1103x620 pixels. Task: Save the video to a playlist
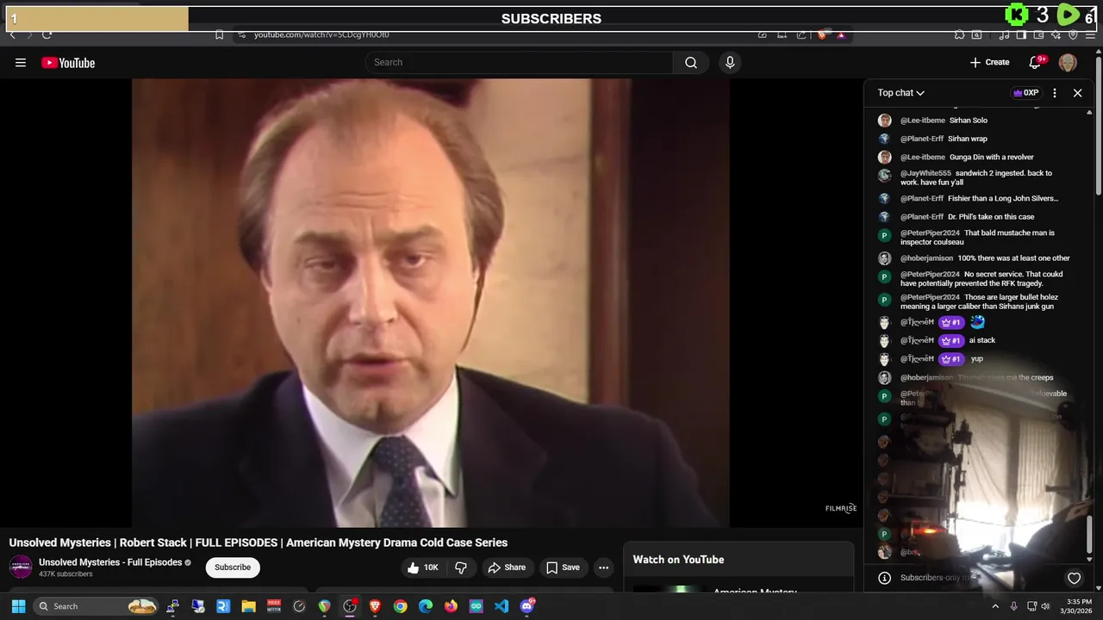coord(563,567)
